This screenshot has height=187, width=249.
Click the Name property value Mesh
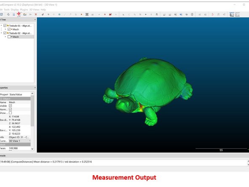pyautogui.click(x=12, y=102)
